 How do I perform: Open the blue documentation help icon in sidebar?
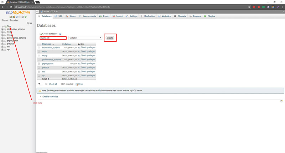tap(16, 17)
